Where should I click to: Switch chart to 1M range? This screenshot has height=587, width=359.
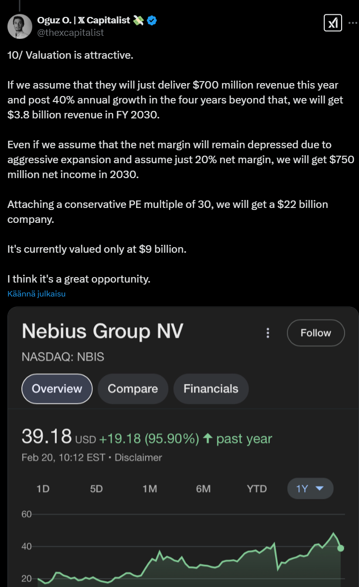pyautogui.click(x=149, y=489)
